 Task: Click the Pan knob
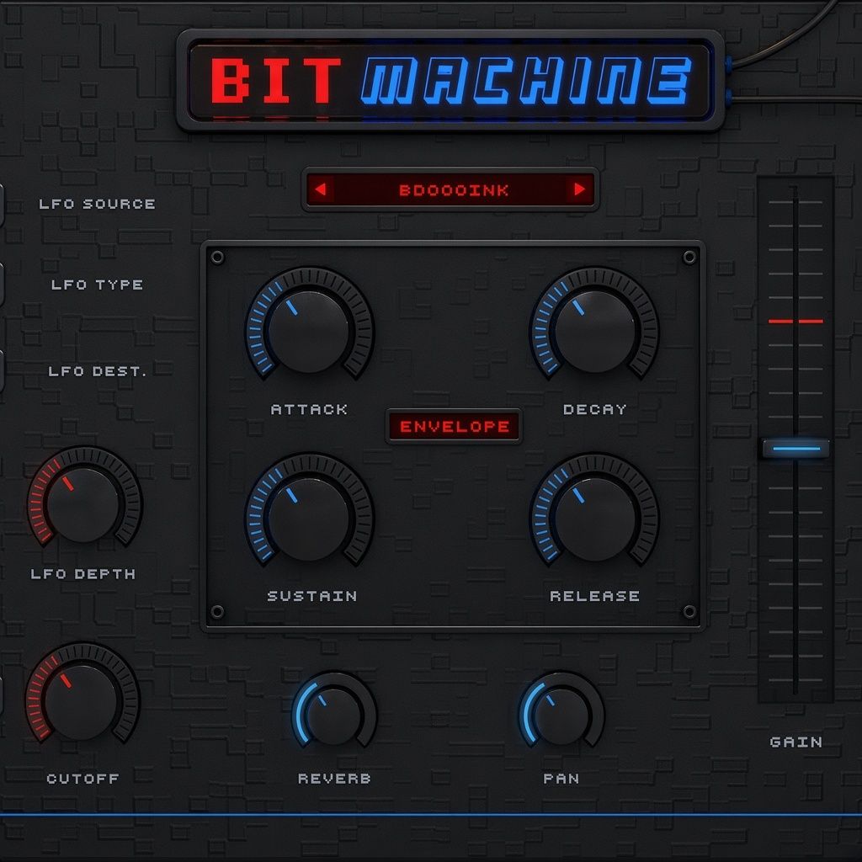coord(561,717)
